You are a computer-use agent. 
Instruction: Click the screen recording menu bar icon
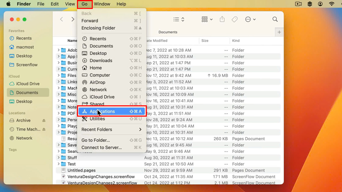click(x=298, y=4)
